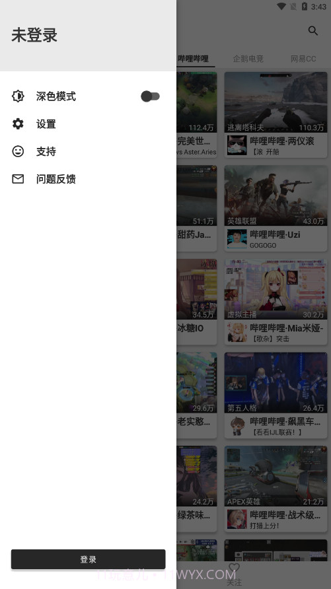Open the 虚拟主播 stream thumbnail

point(276,289)
